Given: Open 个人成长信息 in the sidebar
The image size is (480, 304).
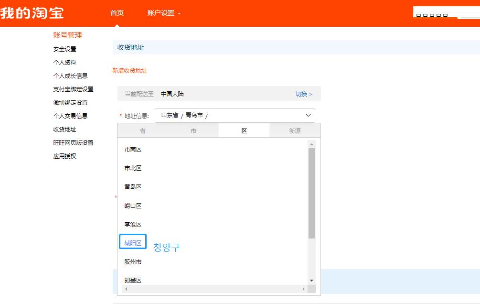Looking at the screenshot, I should pyautogui.click(x=70, y=76).
